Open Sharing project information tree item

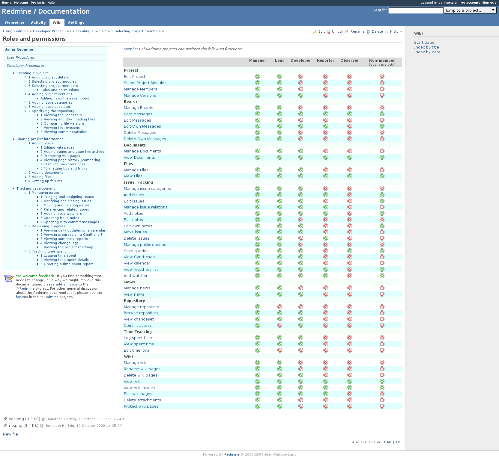tap(40, 139)
